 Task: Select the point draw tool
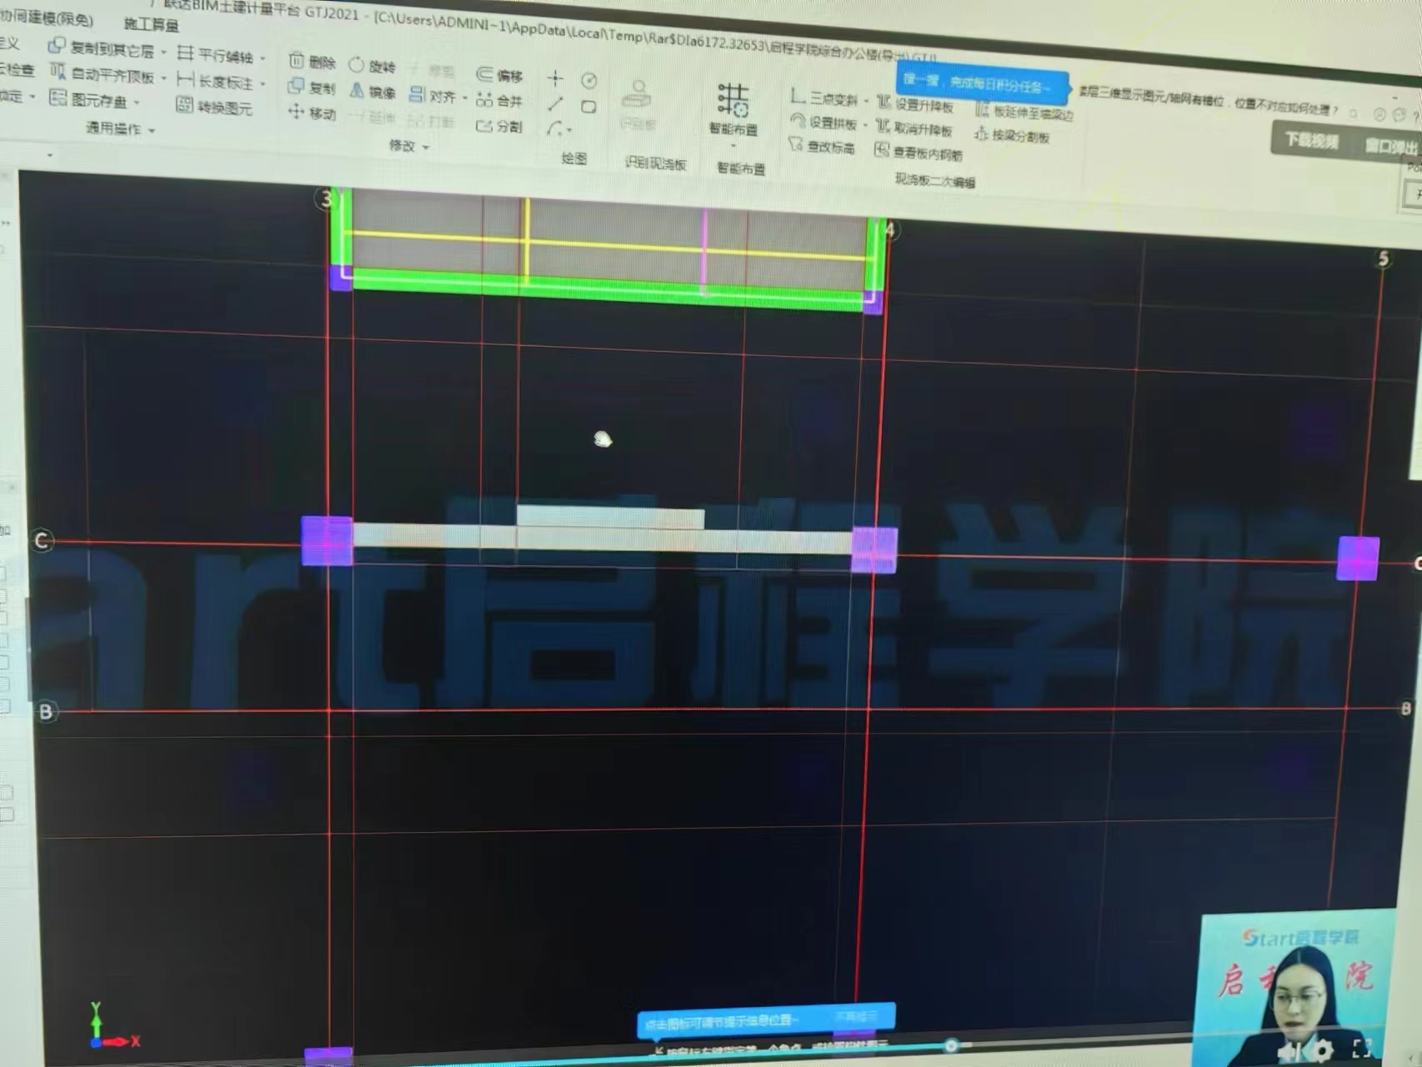[555, 78]
